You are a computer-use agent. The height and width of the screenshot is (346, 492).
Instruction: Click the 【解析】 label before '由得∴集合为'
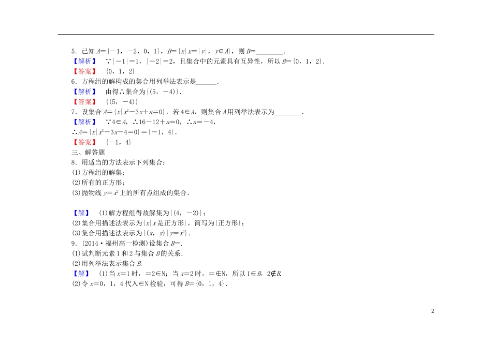tap(85, 92)
